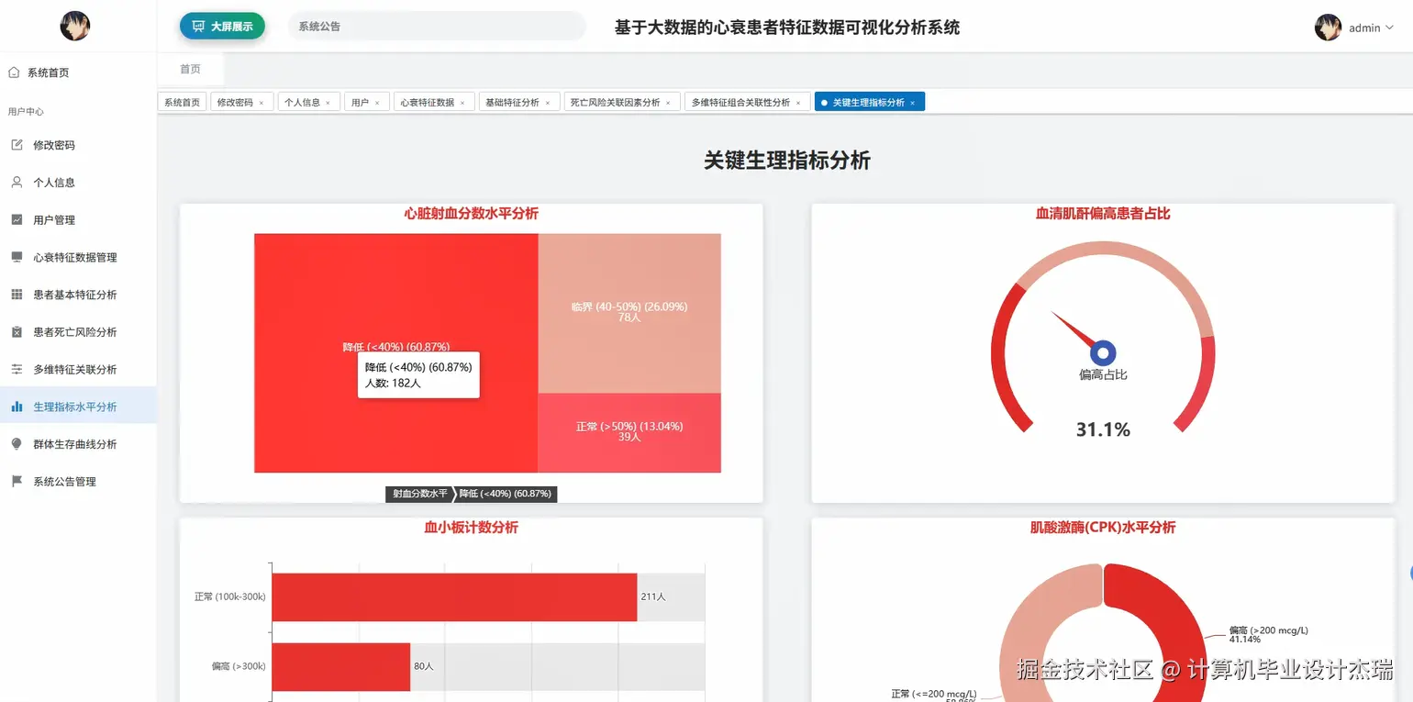Image resolution: width=1413 pixels, height=702 pixels.
Task: Switch to the 基础特征分析 tag tab
Action: pos(512,103)
